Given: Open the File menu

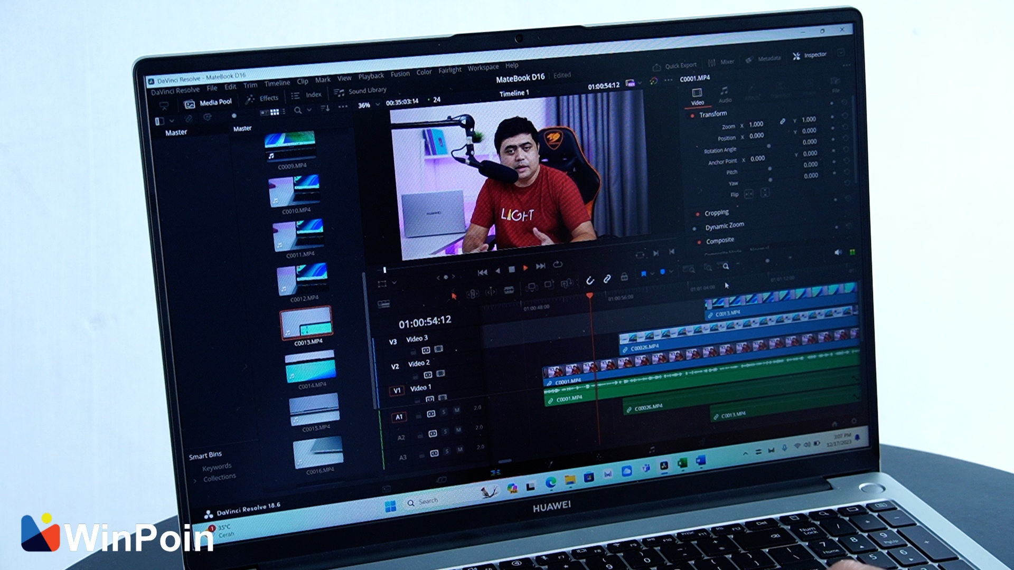Looking at the screenshot, I should tap(212, 88).
